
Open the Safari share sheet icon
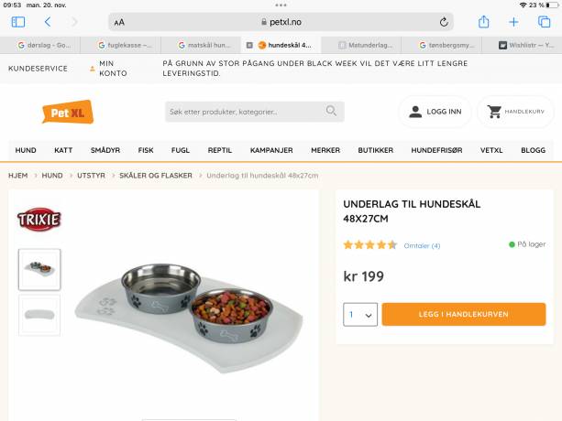pos(483,21)
